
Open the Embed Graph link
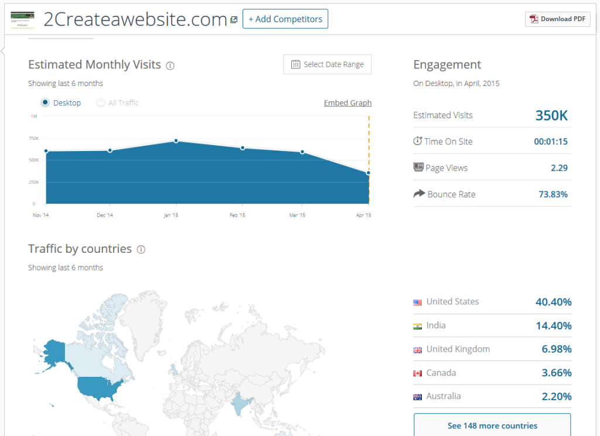tap(347, 103)
